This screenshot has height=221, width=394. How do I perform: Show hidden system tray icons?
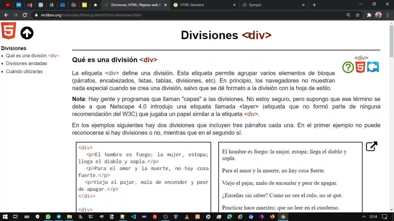[364, 217]
